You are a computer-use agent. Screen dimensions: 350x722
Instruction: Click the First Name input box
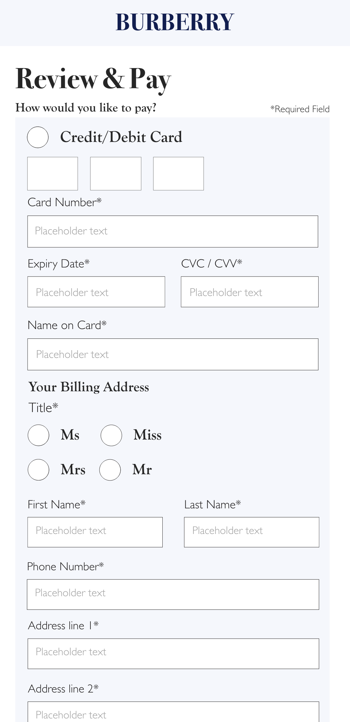[95, 532]
